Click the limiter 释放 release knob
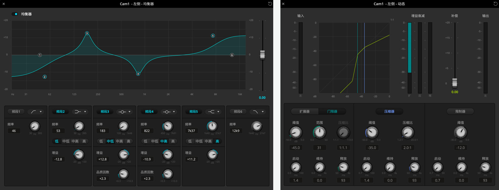This screenshot has width=499, height=190. (x=485, y=167)
